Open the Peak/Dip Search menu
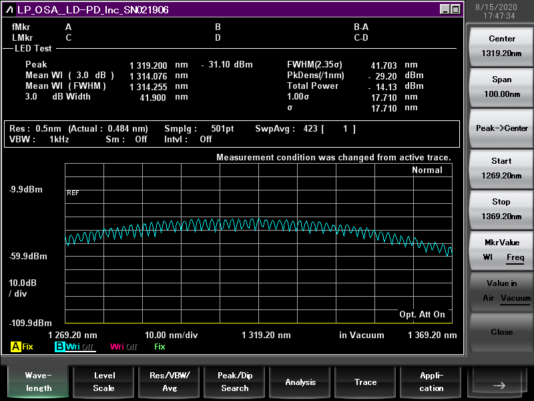This screenshot has width=534, height=401. tap(235, 382)
